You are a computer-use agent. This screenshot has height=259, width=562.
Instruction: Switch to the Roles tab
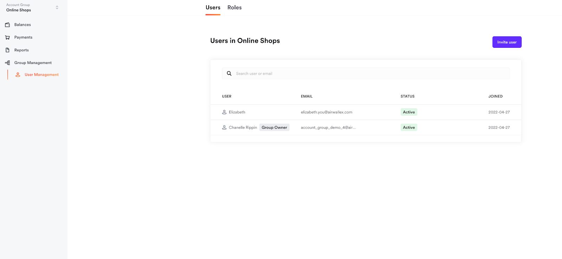point(234,7)
